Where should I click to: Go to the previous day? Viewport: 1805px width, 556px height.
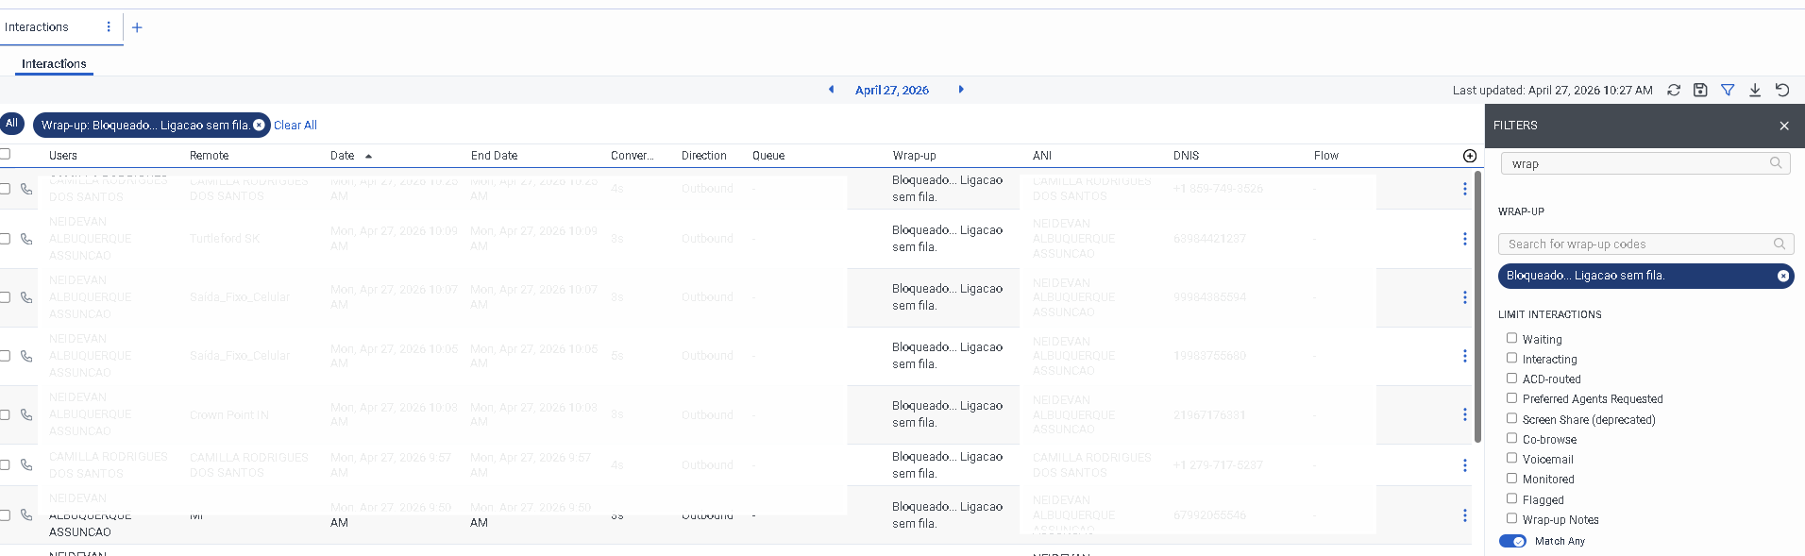[831, 90]
